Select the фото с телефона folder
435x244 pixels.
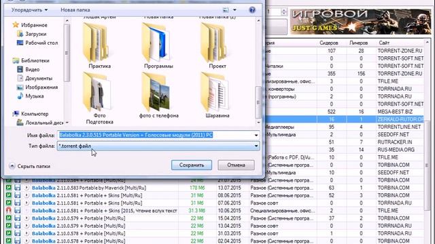(x=158, y=96)
